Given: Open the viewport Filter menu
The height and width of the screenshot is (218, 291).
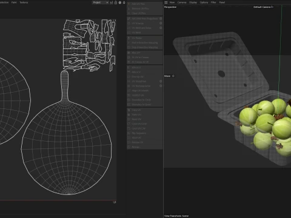Looking at the screenshot, I should click(213, 2).
